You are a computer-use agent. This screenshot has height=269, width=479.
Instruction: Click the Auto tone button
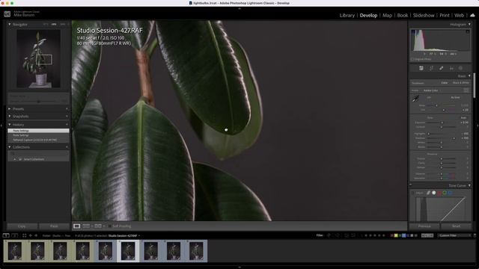(464, 118)
